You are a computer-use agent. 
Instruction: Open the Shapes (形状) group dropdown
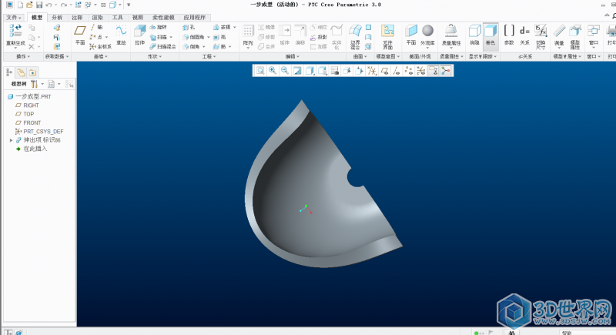coord(155,56)
